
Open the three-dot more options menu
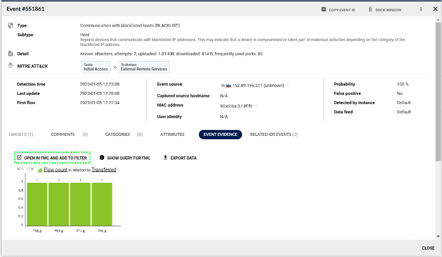421,9
